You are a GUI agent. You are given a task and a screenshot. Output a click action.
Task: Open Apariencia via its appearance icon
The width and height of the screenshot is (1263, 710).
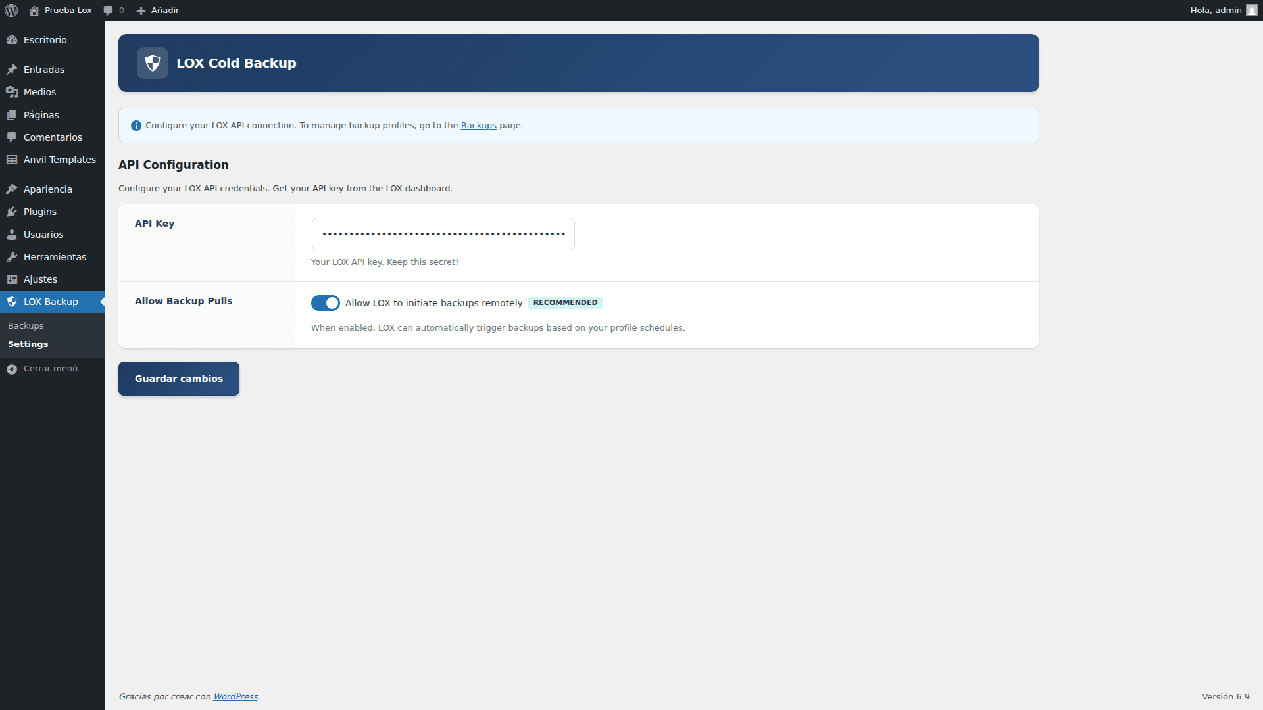pos(12,189)
